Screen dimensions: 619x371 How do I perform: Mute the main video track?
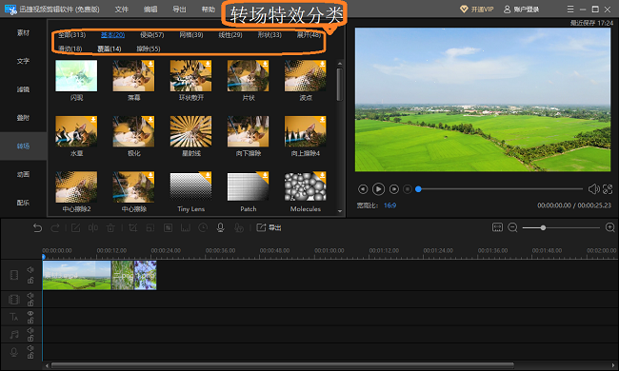pos(30,269)
